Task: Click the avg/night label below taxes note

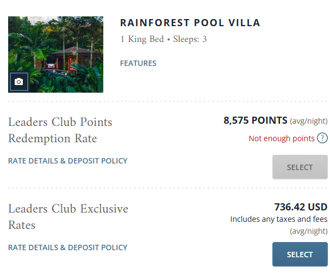Action: [x=309, y=231]
